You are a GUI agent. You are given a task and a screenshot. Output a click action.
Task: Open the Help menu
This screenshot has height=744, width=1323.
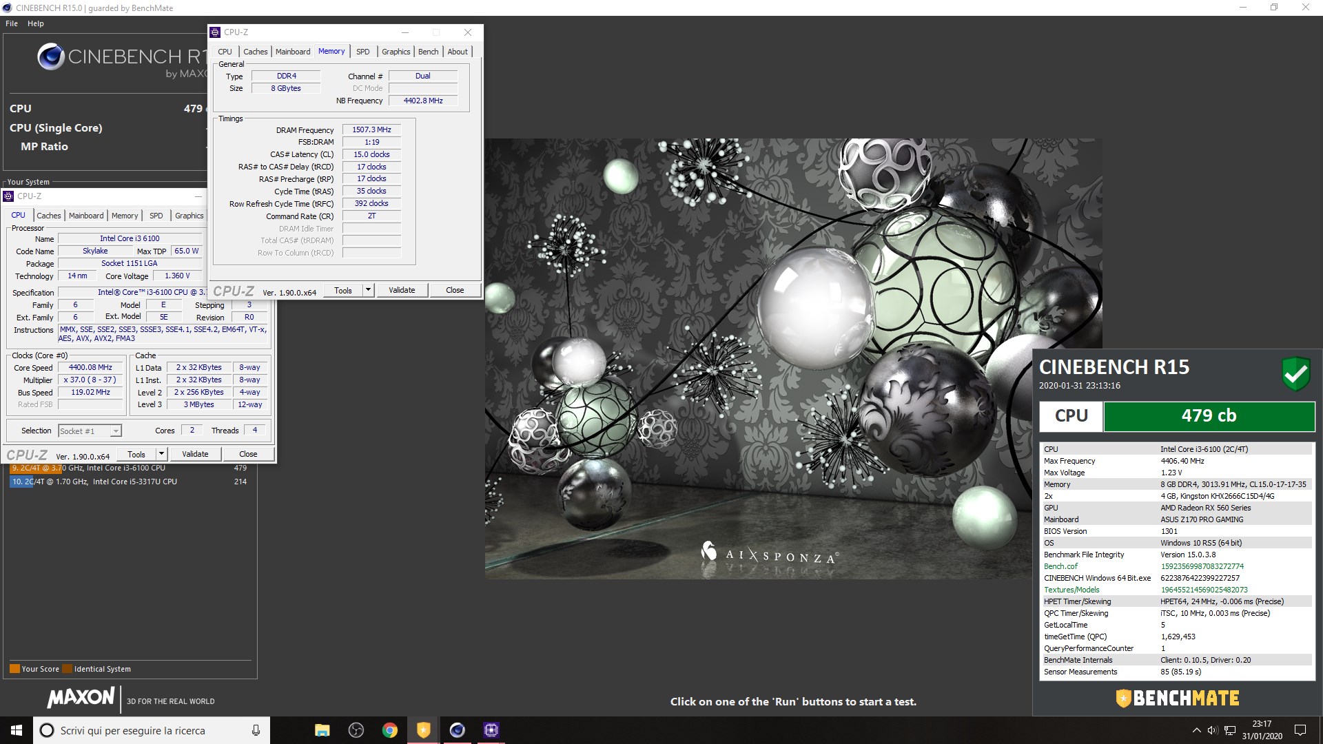pyautogui.click(x=36, y=23)
